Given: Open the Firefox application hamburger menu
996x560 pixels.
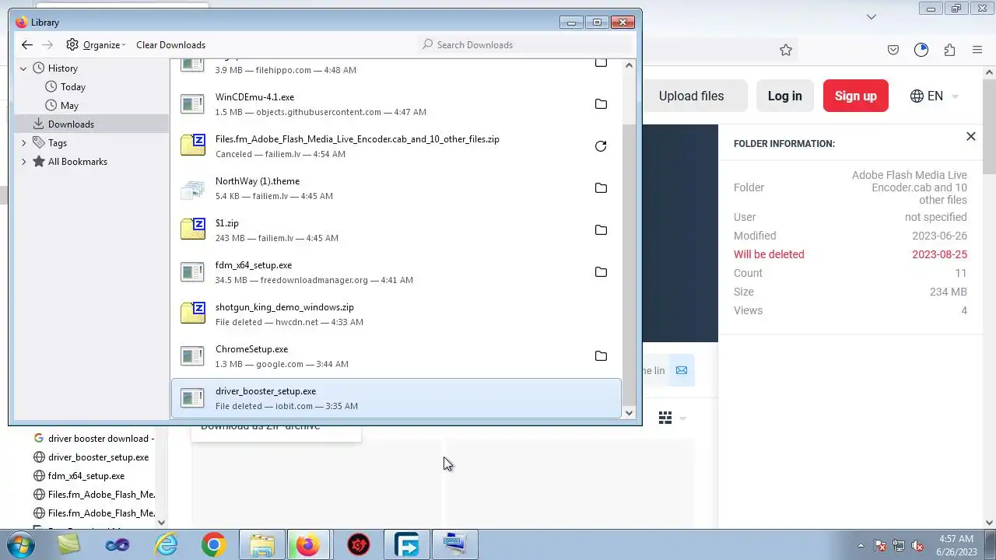Looking at the screenshot, I should coord(977,51).
